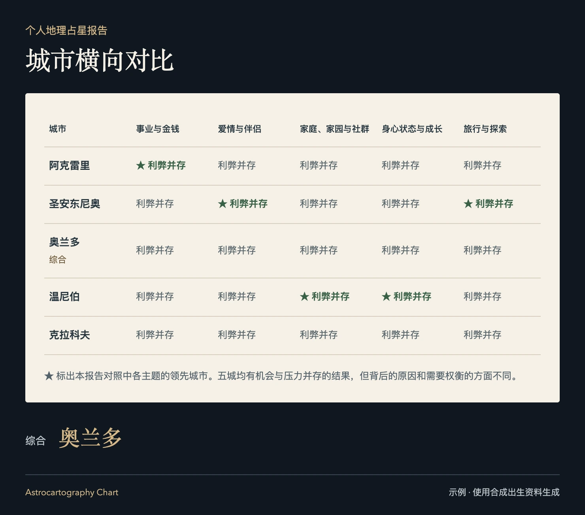
Task: Click the 家庭、家园与社群 column header
Action: point(334,129)
